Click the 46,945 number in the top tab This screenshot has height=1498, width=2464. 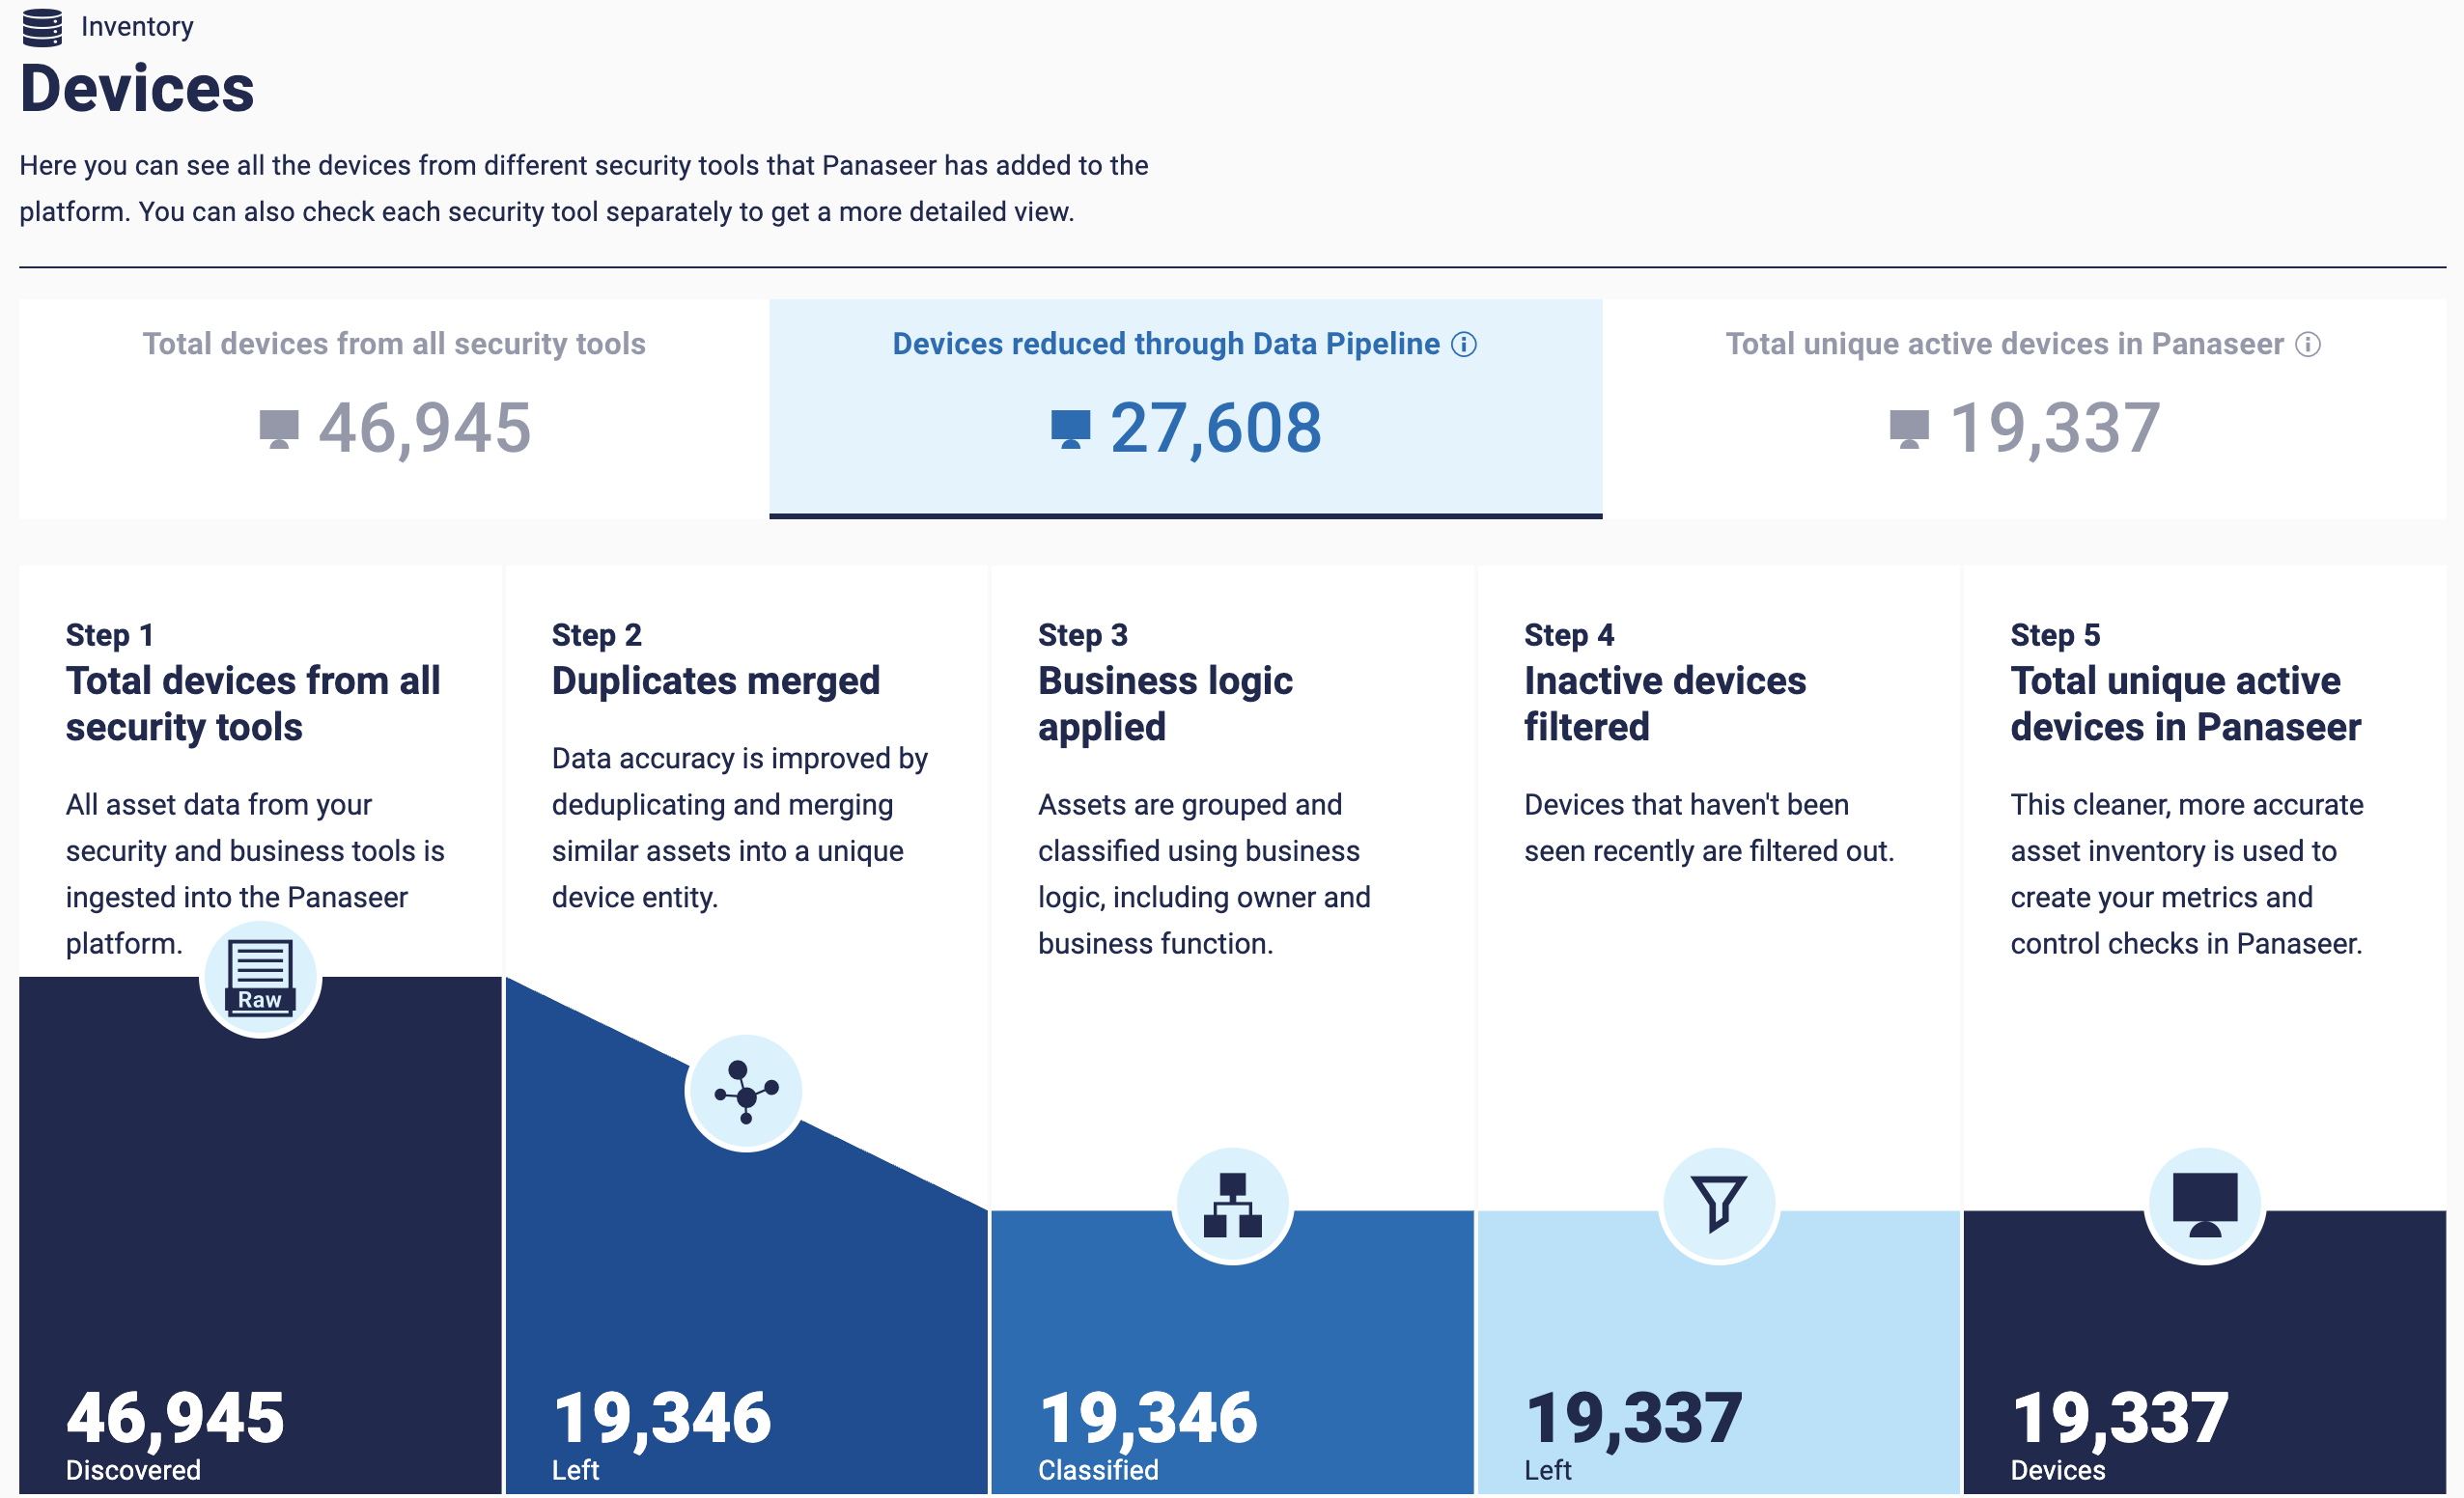tap(425, 429)
